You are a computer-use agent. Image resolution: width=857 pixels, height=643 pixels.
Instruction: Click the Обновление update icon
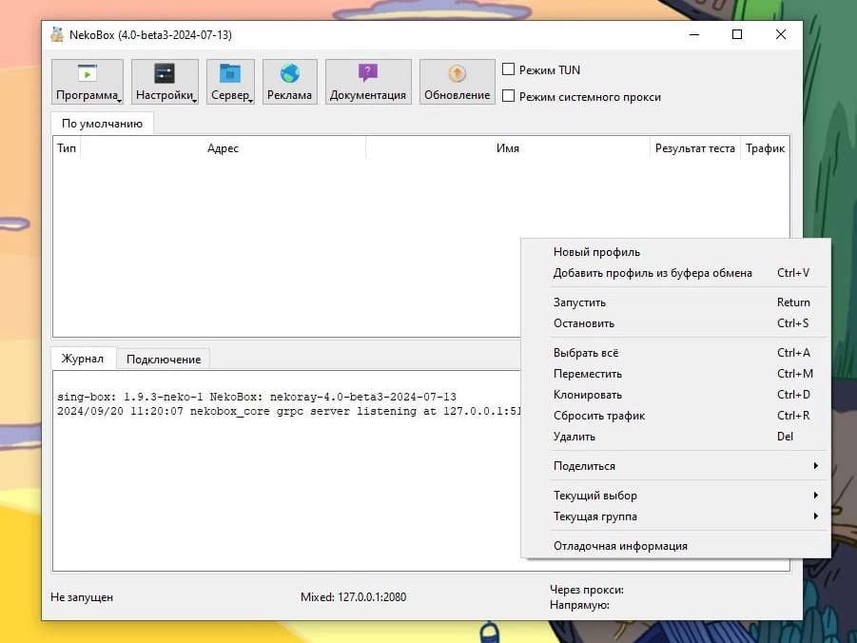tap(457, 74)
